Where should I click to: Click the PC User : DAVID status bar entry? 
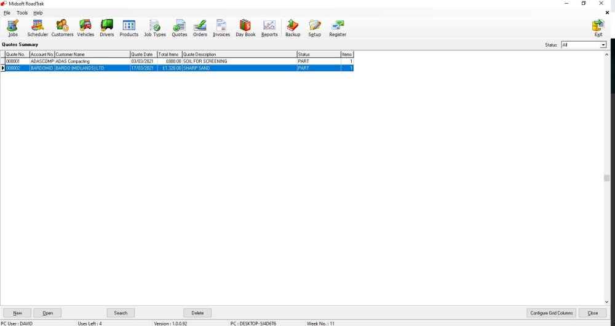(x=17, y=324)
